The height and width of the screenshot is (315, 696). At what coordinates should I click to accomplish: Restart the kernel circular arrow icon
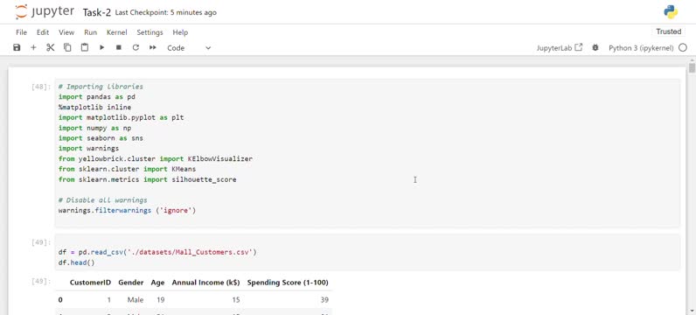(x=136, y=47)
